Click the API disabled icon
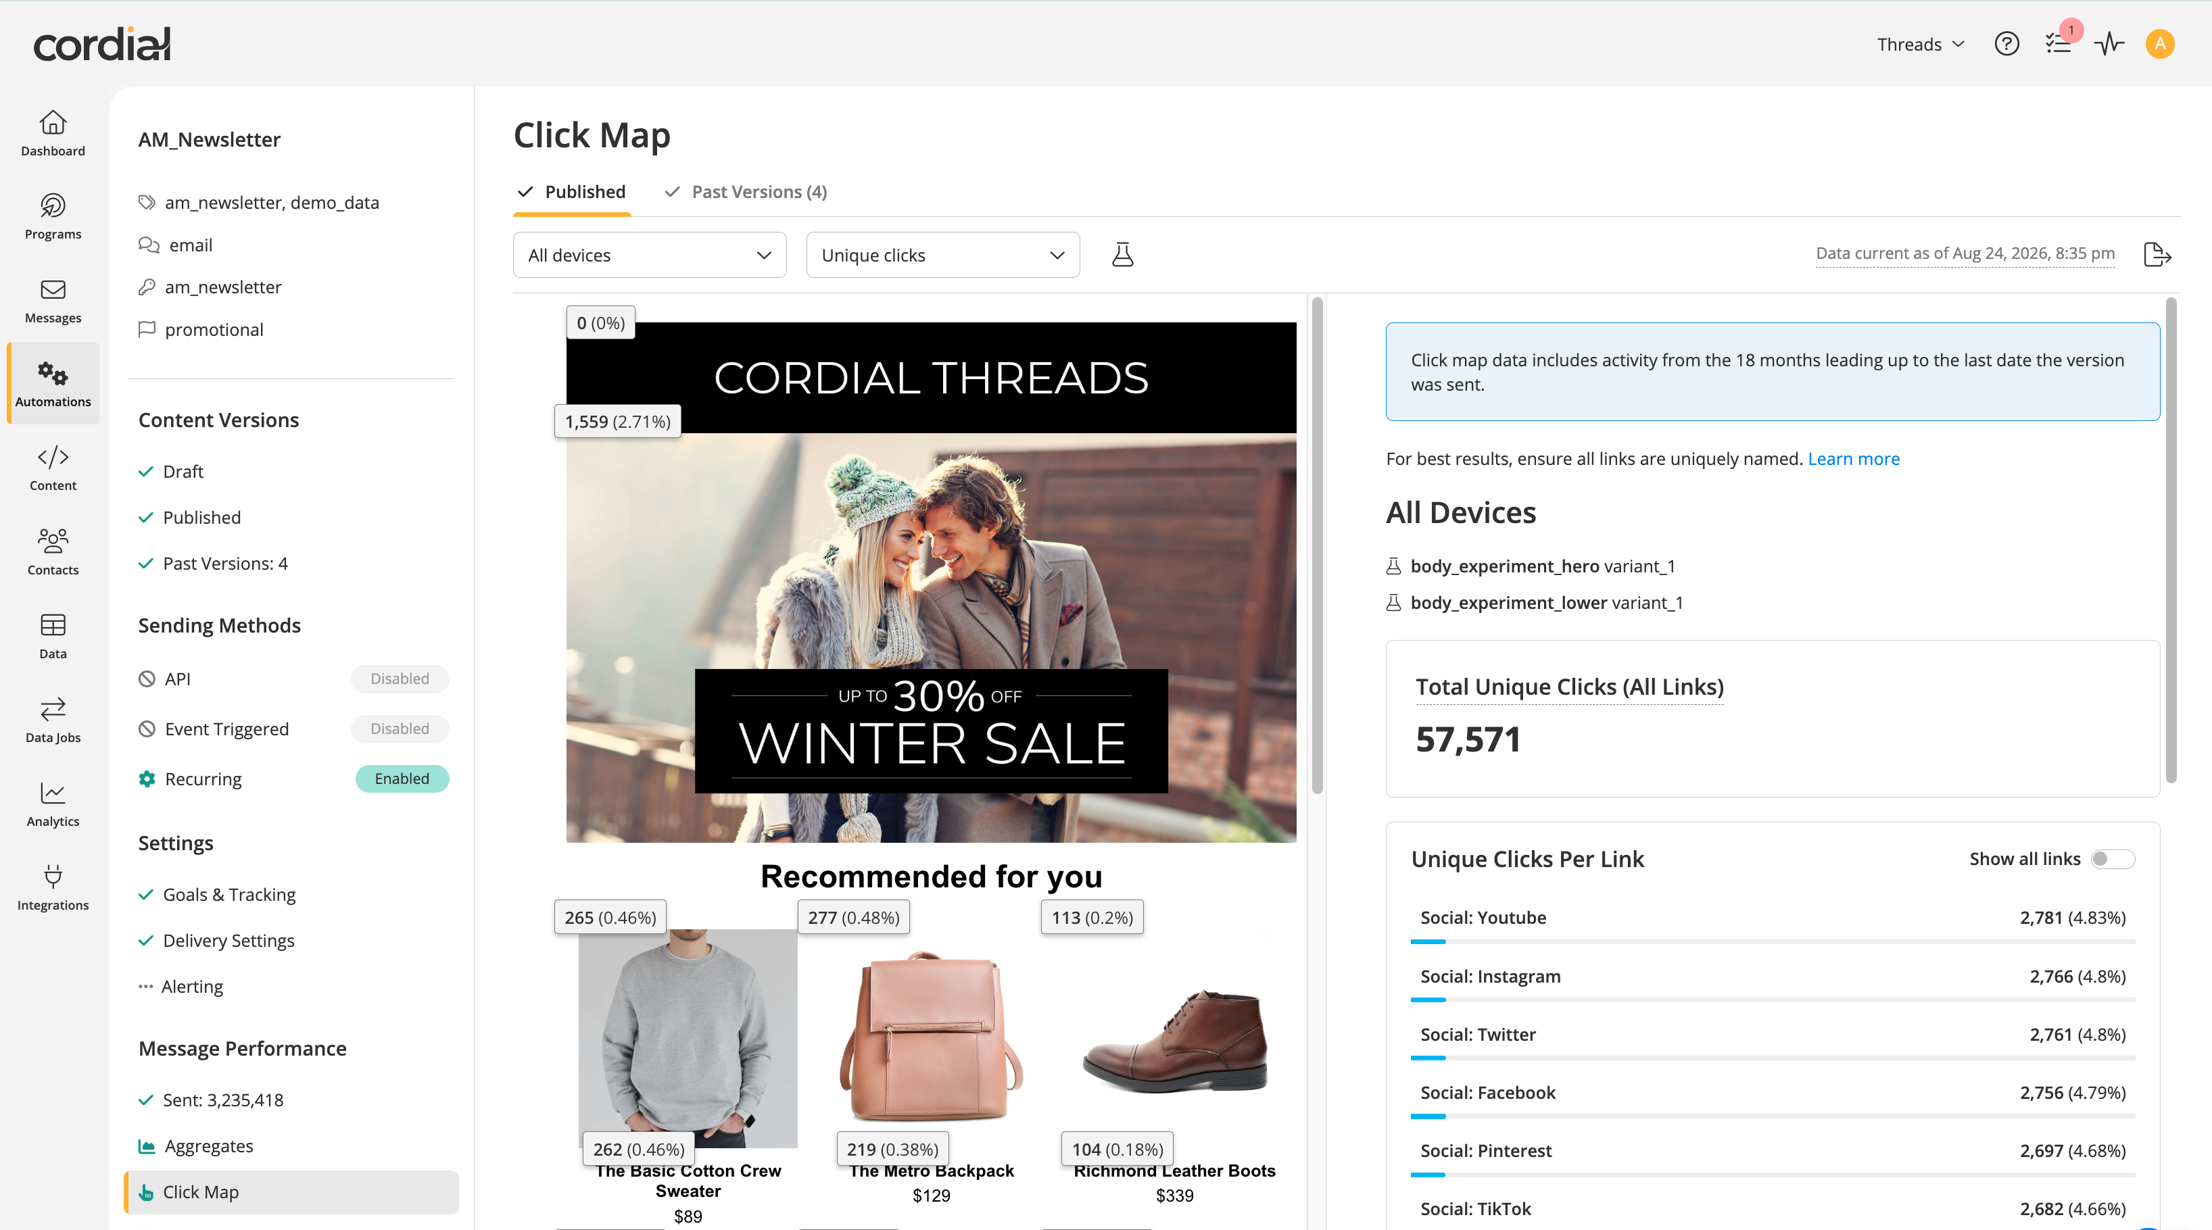 tap(147, 679)
